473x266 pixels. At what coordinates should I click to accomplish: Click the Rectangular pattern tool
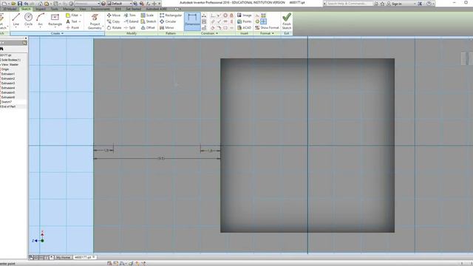[171, 15]
